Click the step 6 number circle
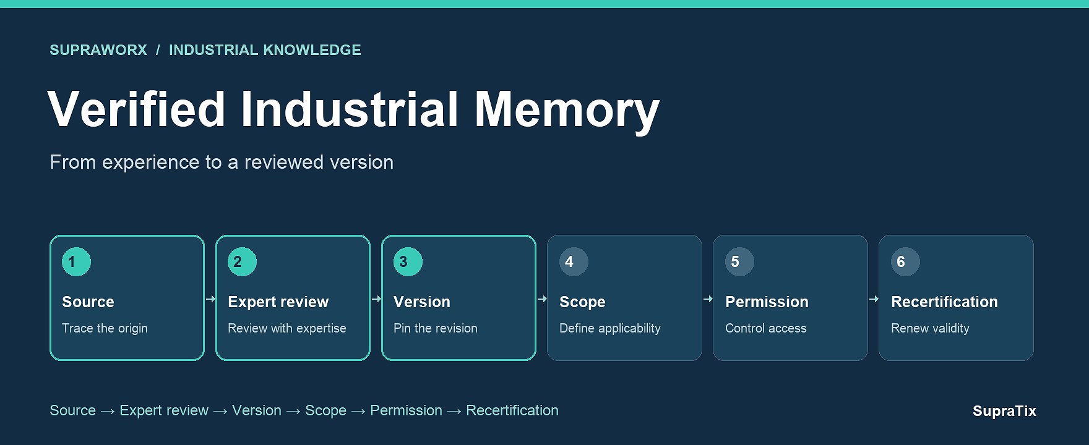Screen dimensions: 1089x445 point(905,261)
